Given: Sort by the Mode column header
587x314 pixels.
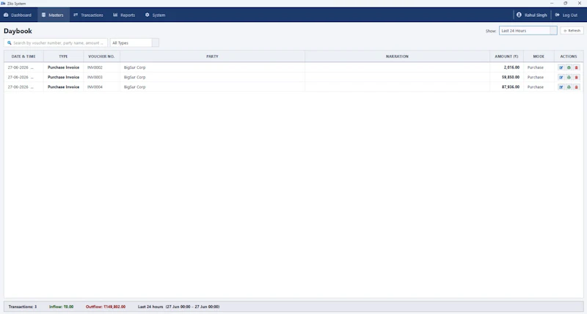Looking at the screenshot, I should pos(539,56).
